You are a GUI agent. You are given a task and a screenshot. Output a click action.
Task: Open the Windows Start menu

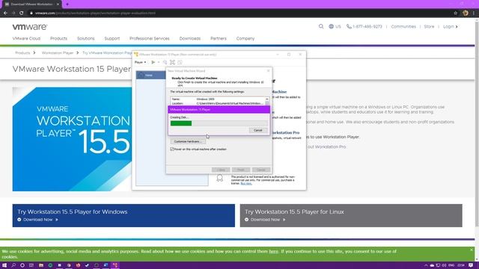4,265
